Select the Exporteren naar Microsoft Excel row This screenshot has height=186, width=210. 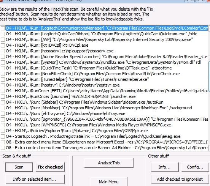point(107,142)
